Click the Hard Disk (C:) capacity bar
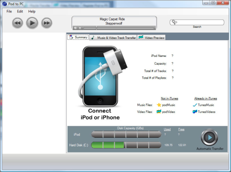Viewport: 231px width, 172px height. tap(126, 145)
